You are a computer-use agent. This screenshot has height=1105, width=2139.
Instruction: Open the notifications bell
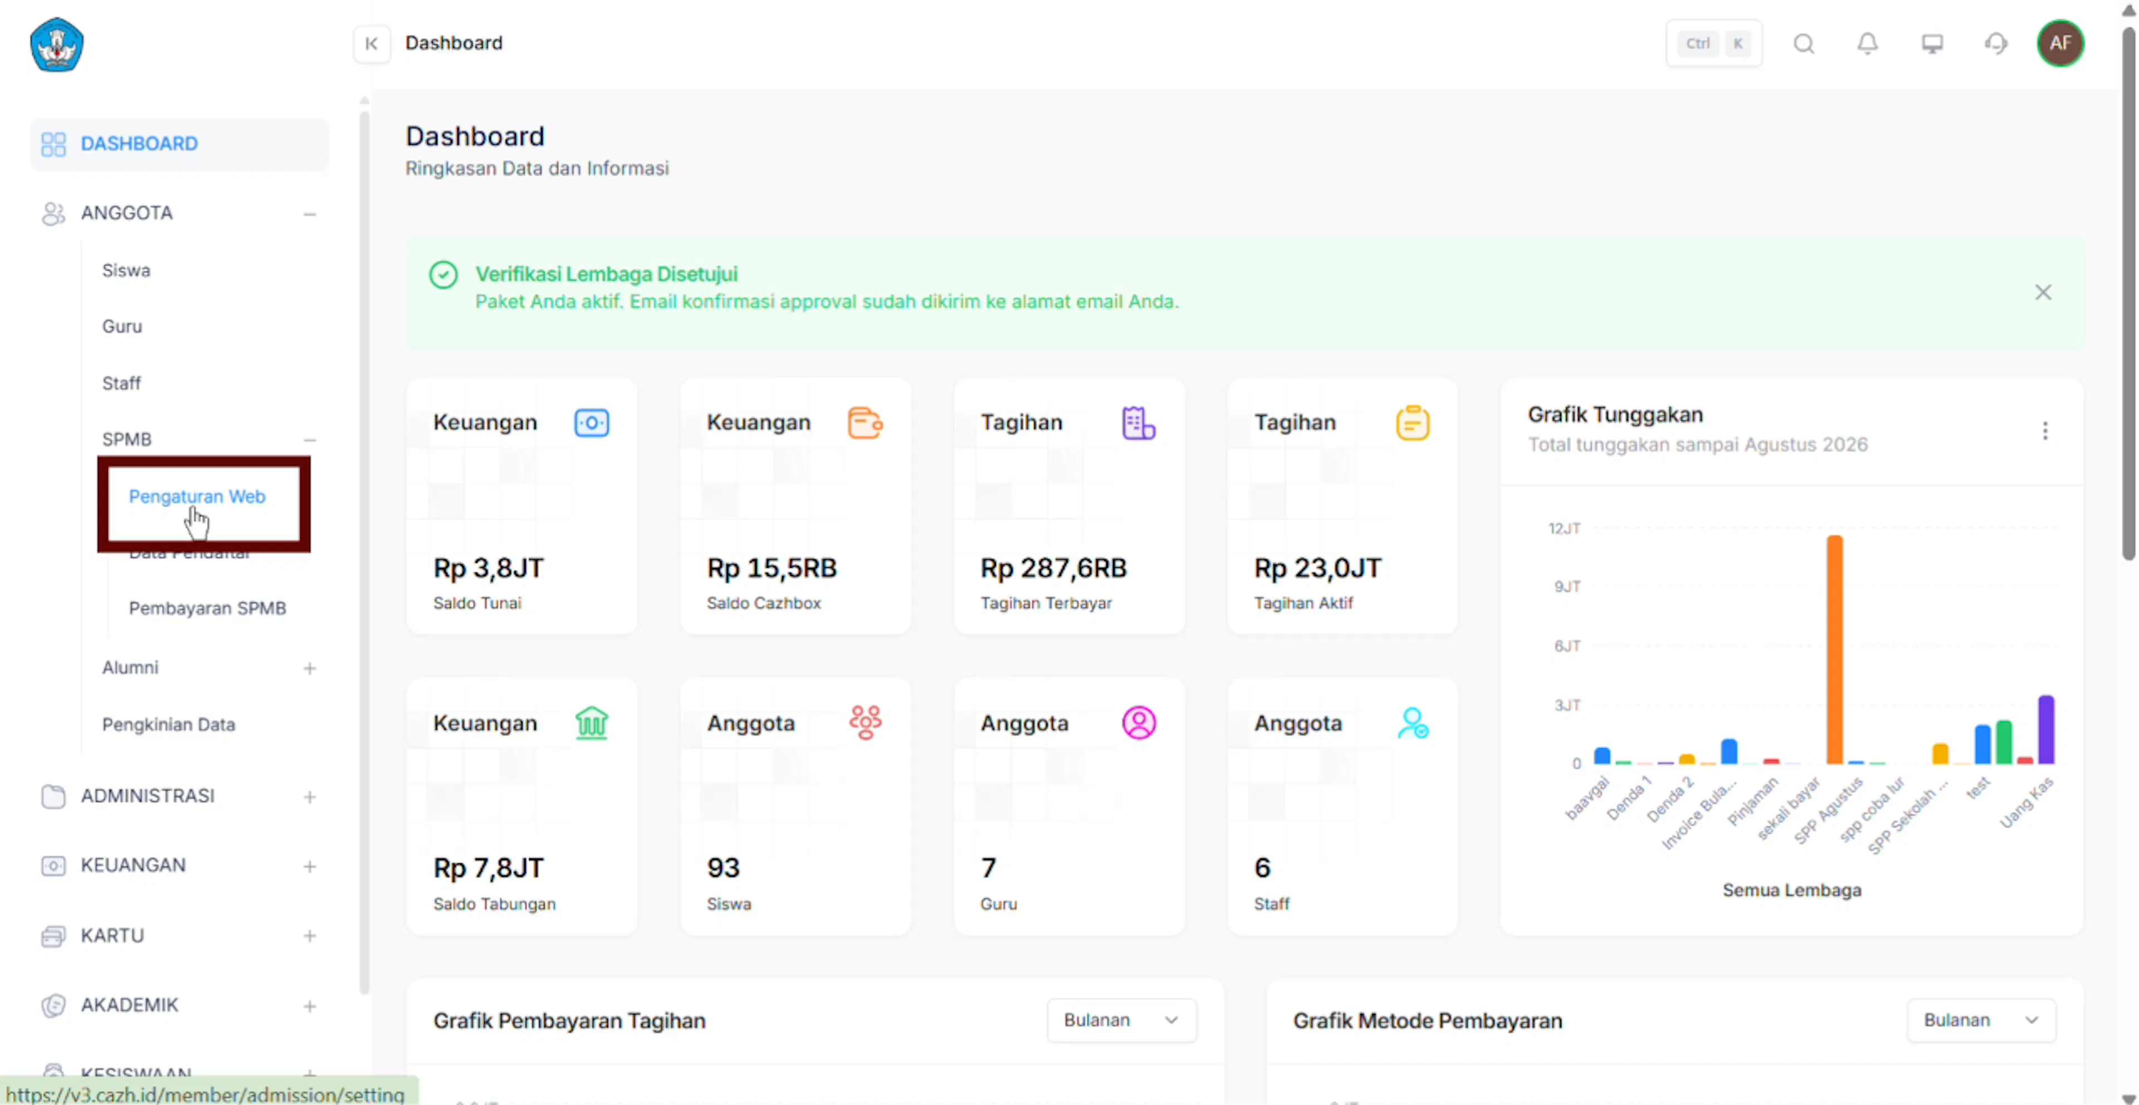[1868, 43]
